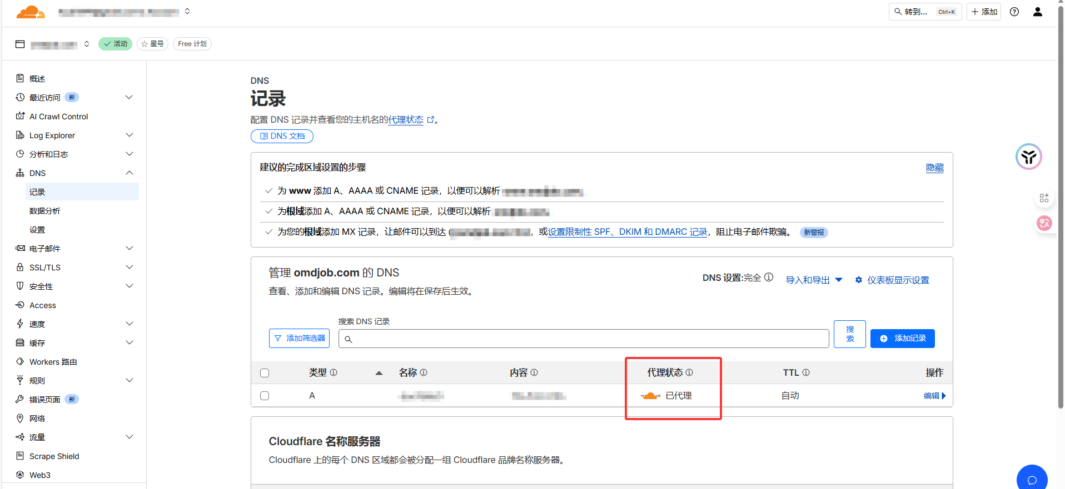Click the 缓存 storage icon
The height and width of the screenshot is (489, 1065).
(20, 342)
